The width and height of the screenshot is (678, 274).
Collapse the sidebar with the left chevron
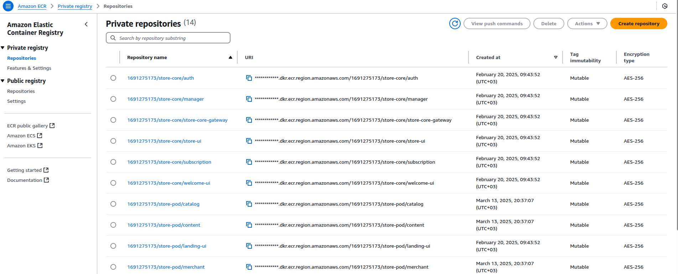tap(86, 24)
